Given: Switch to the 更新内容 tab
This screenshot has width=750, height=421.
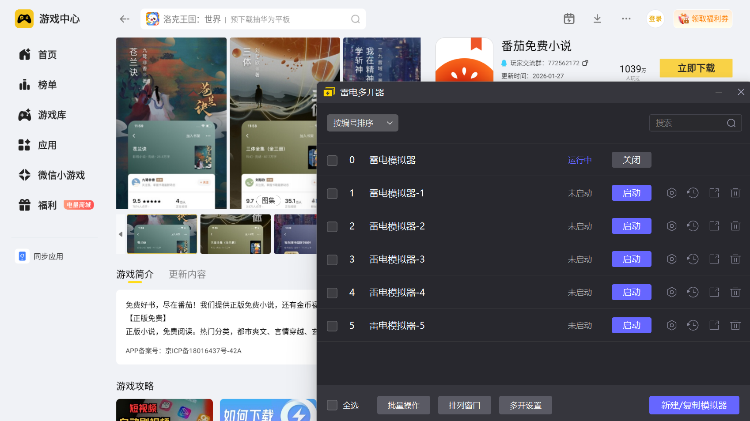Looking at the screenshot, I should 188,274.
